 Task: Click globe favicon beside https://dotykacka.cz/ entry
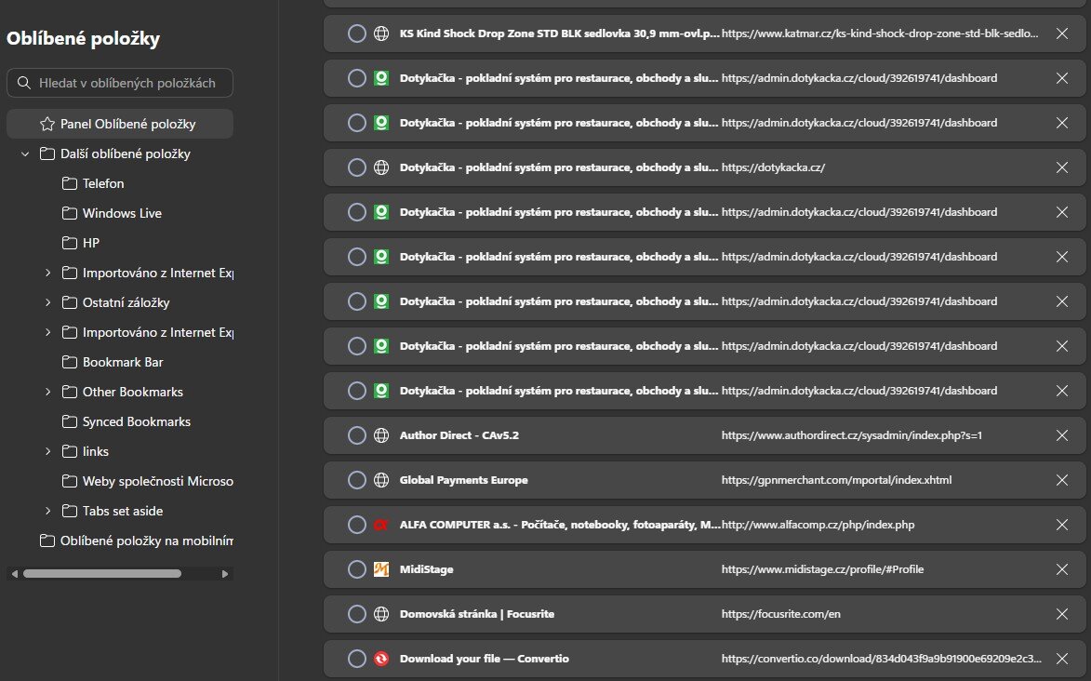[x=381, y=167]
